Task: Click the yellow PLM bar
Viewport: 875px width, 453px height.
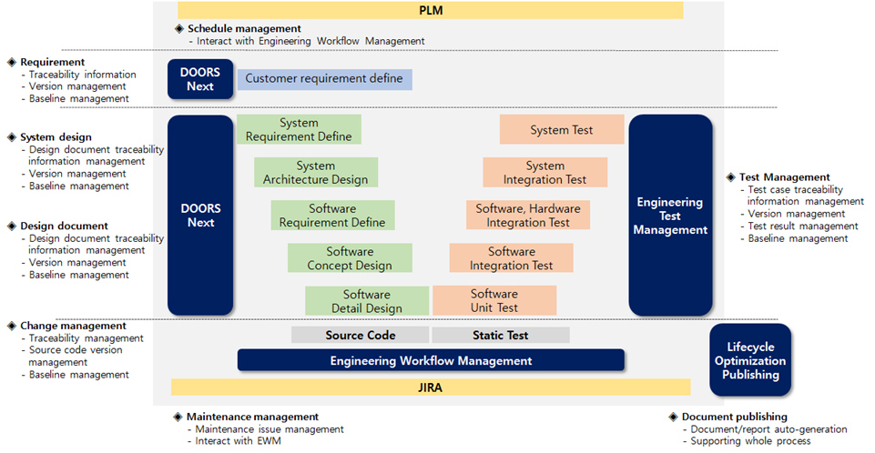Action: 431,10
